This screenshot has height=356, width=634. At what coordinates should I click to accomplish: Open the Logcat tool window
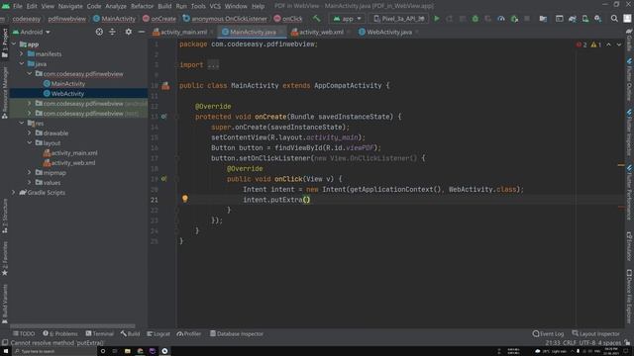pos(158,334)
